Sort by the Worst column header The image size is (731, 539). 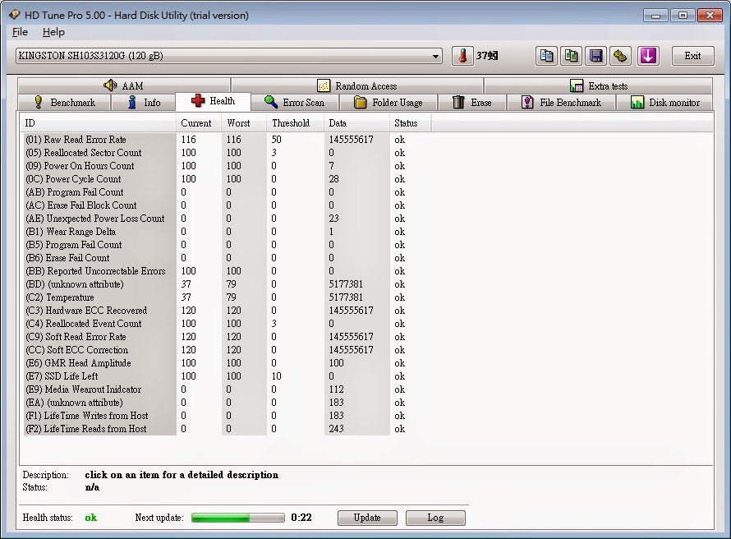click(244, 123)
